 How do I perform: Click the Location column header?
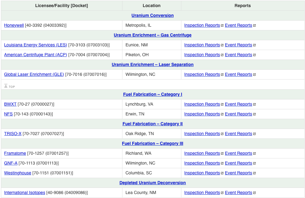152,6
